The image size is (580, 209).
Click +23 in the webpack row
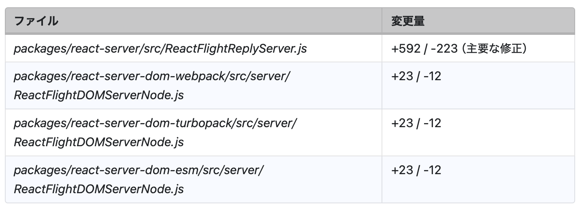[x=402, y=76]
